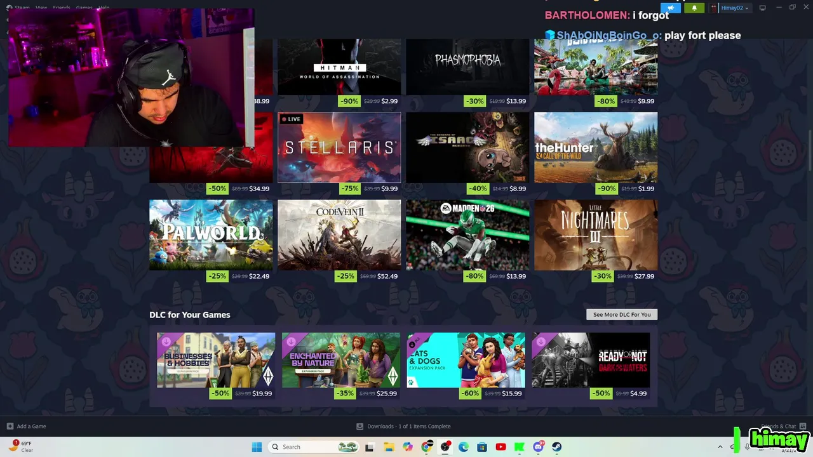Screen dimensions: 813x457
Task: Open Friends & Chat
Action: [784, 427]
